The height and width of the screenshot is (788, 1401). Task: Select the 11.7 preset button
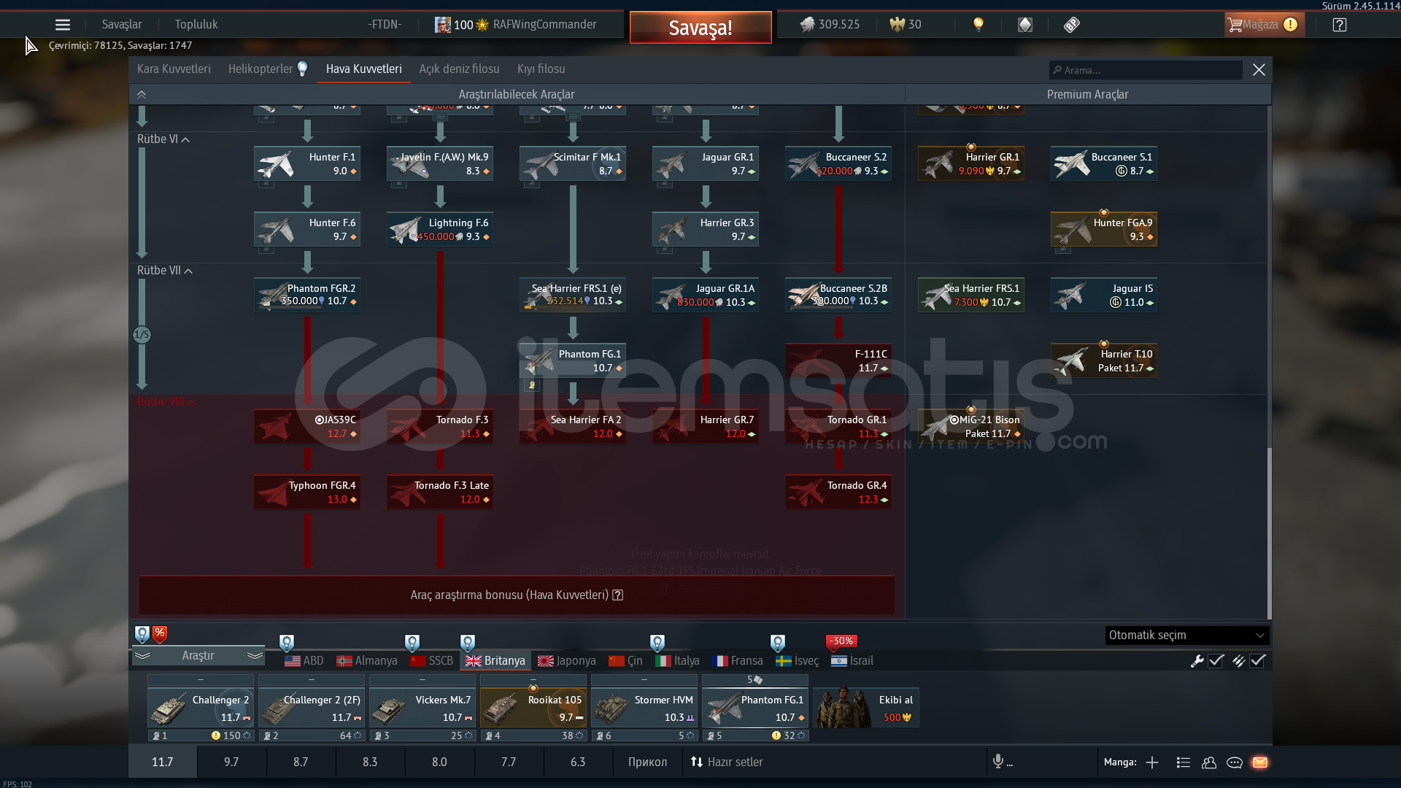tap(162, 762)
